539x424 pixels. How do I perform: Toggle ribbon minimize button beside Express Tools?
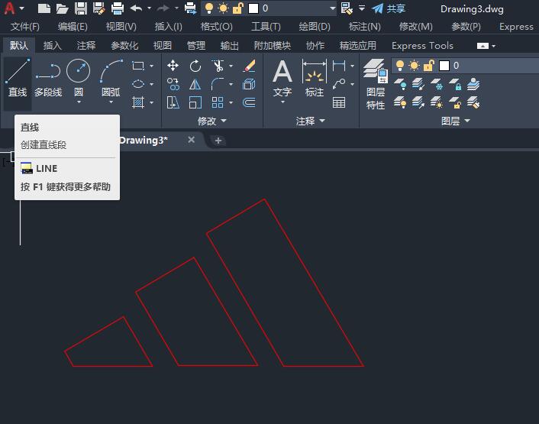click(x=483, y=46)
